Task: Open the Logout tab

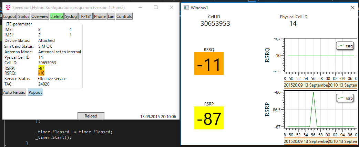Action: [x=10, y=16]
